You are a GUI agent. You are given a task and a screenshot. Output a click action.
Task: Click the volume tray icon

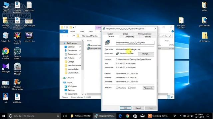[x=192, y=116]
